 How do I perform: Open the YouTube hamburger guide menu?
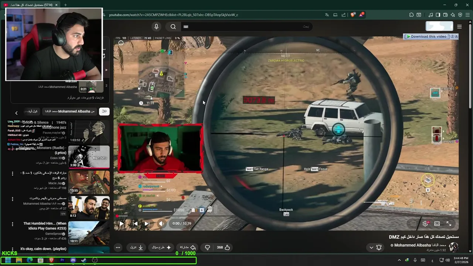(459, 27)
